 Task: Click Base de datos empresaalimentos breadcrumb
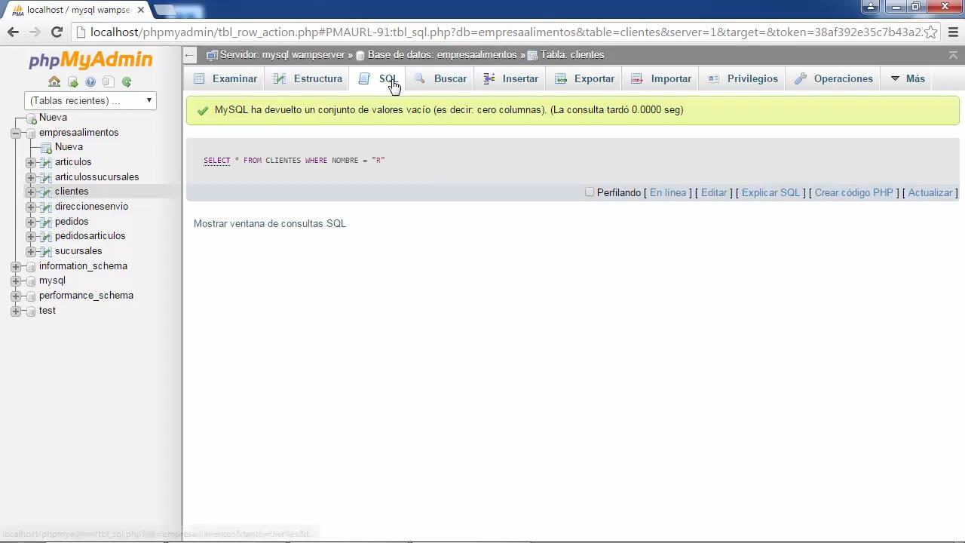click(443, 55)
